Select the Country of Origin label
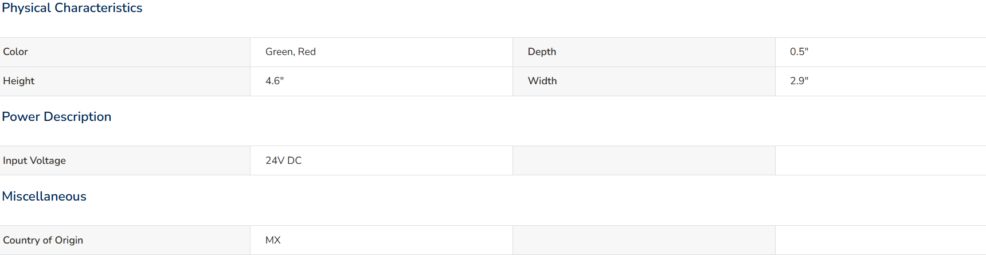This screenshot has height=255, width=986. coord(43,240)
